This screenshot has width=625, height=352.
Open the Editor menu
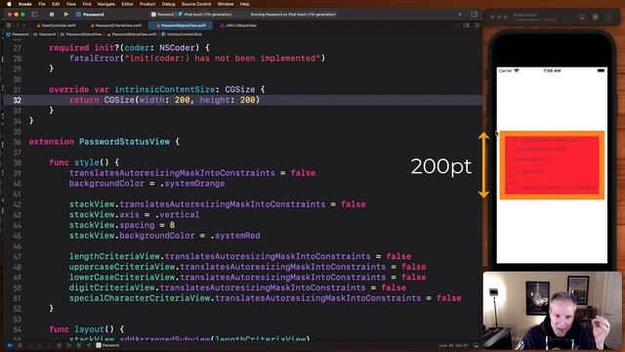click(x=127, y=4)
